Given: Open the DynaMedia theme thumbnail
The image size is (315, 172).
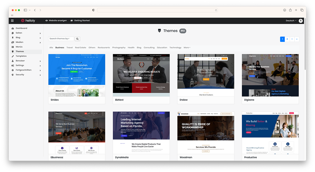Looking at the screenshot, I should [141, 133].
